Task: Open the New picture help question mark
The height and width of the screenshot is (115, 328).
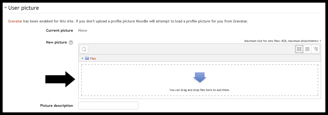Action: click(x=71, y=42)
